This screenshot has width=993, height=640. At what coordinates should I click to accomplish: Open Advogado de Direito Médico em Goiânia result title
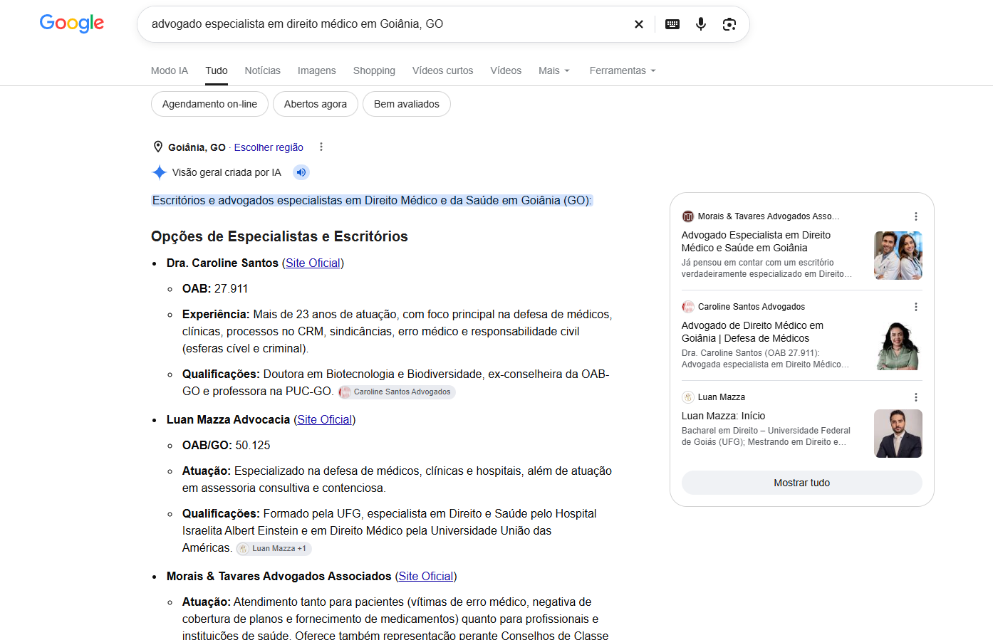(752, 332)
